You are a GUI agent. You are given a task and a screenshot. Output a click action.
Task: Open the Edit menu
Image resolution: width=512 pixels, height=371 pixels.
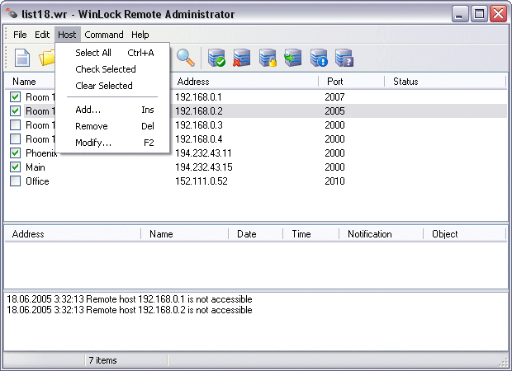point(42,35)
